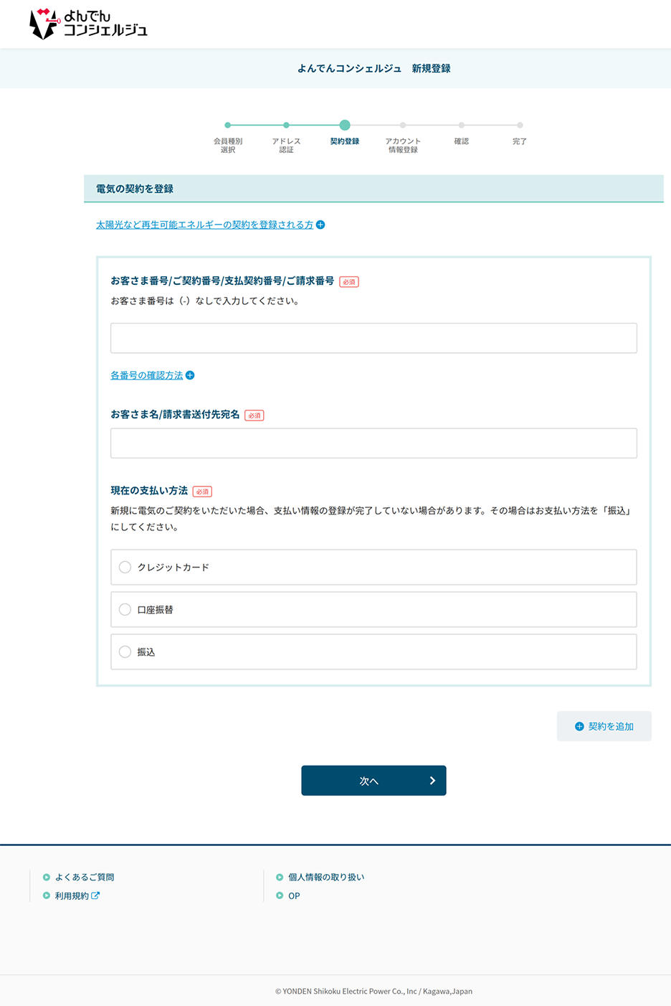Click the active 契約登録 step dot

click(345, 125)
